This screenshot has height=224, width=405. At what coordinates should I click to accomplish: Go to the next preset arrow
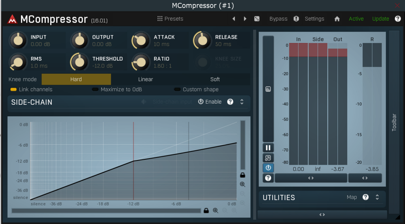[x=245, y=19]
